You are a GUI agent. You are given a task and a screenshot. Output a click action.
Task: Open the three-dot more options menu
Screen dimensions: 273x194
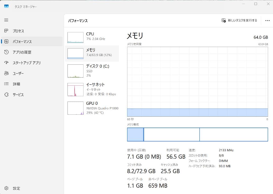pyautogui.click(x=267, y=20)
